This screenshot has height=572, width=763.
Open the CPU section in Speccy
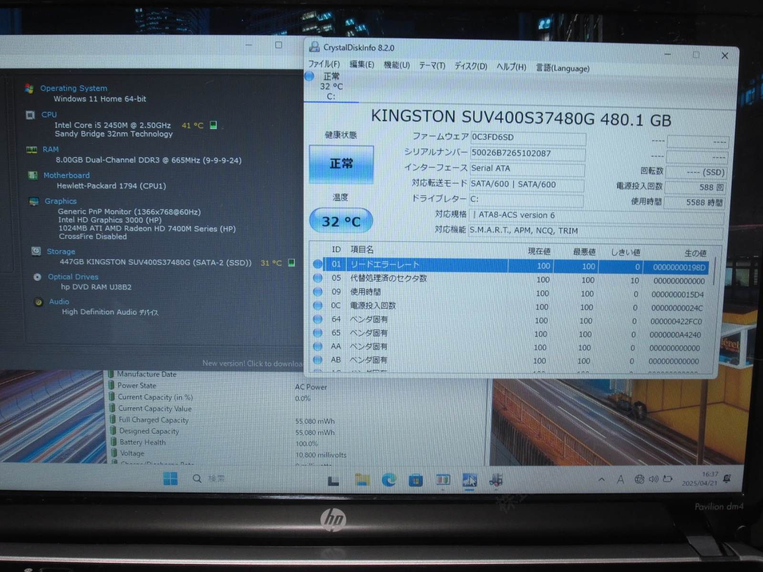tap(49, 115)
